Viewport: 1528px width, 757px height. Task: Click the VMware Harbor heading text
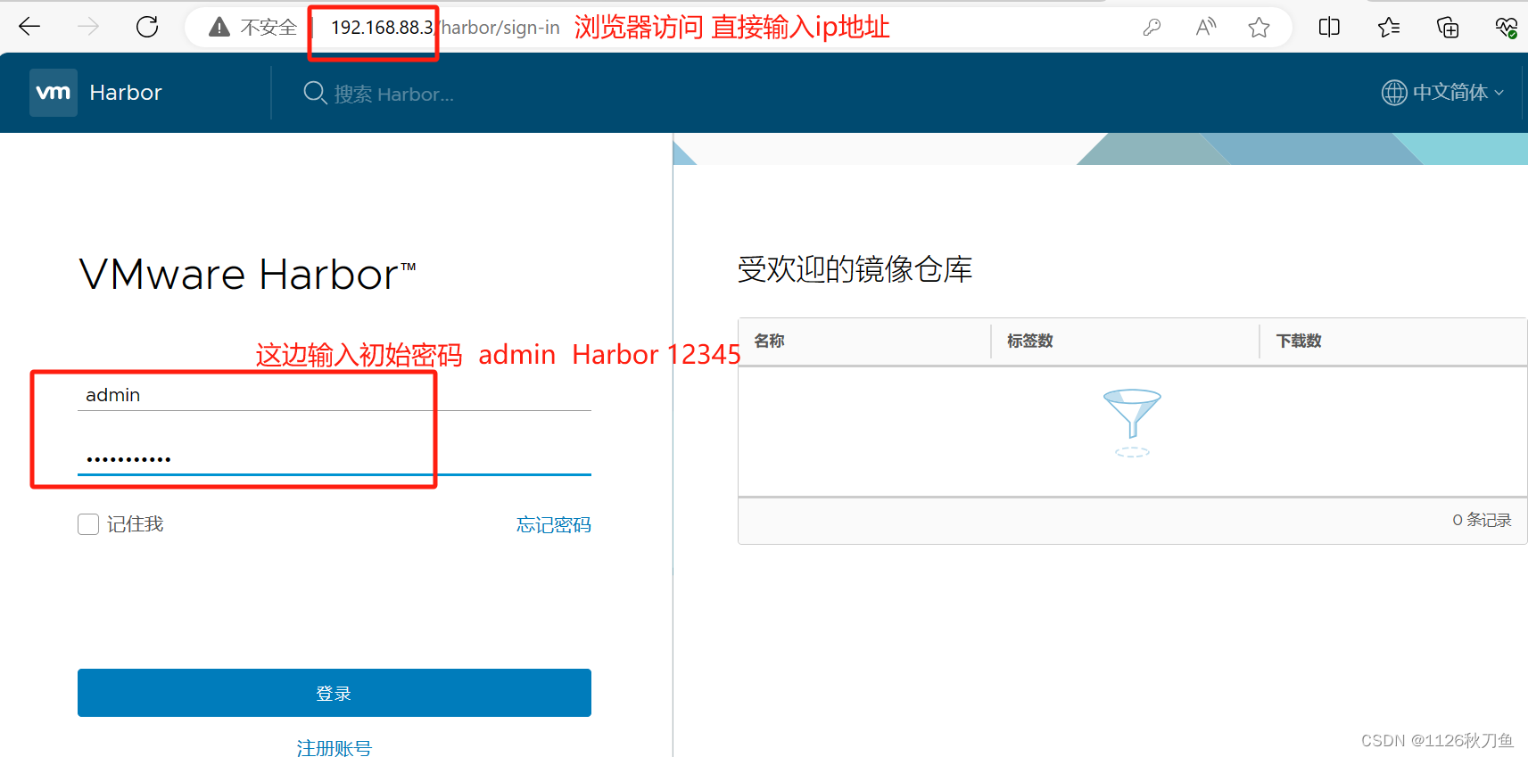(248, 275)
